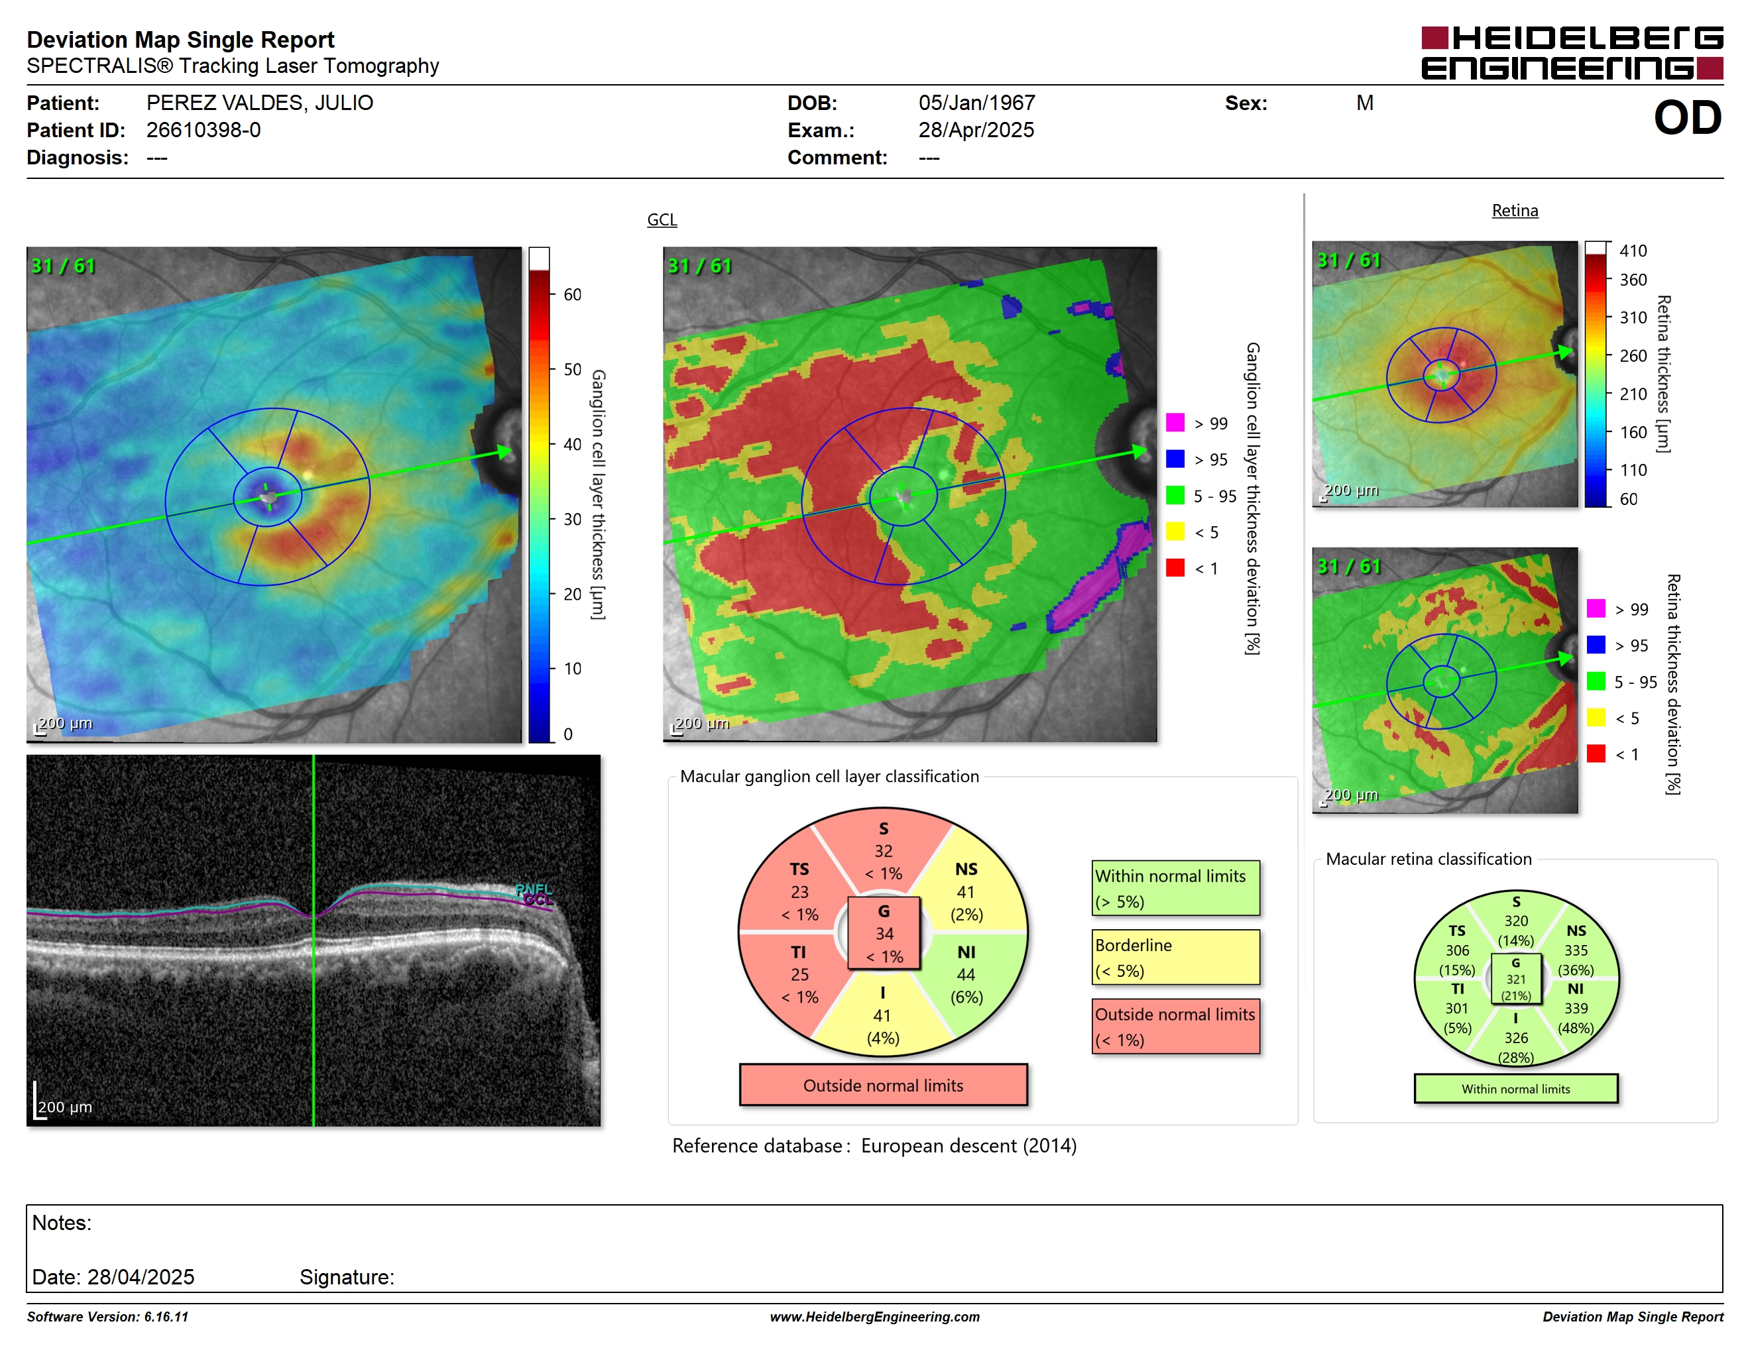This screenshot has width=1750, height=1352.
Task: Click the green 5 - 95 GCL legend swatch
Action: [1175, 495]
